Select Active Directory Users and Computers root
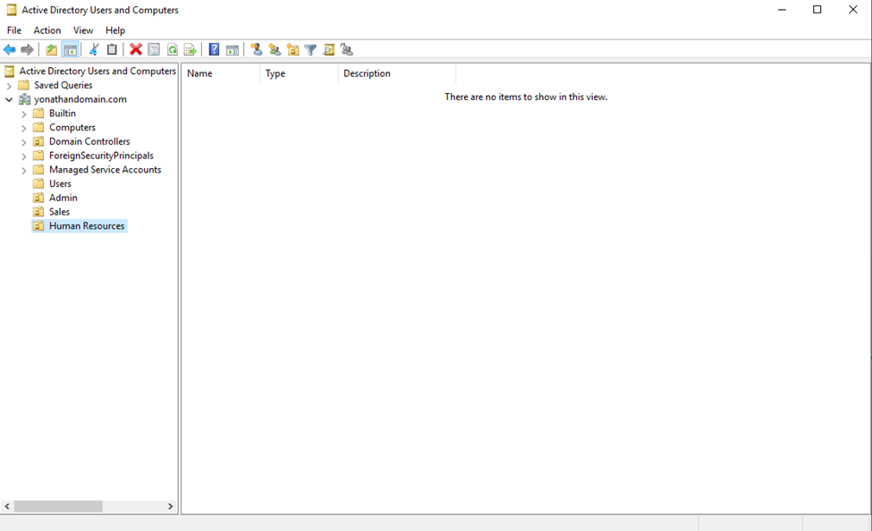The image size is (872, 531). 97,71
